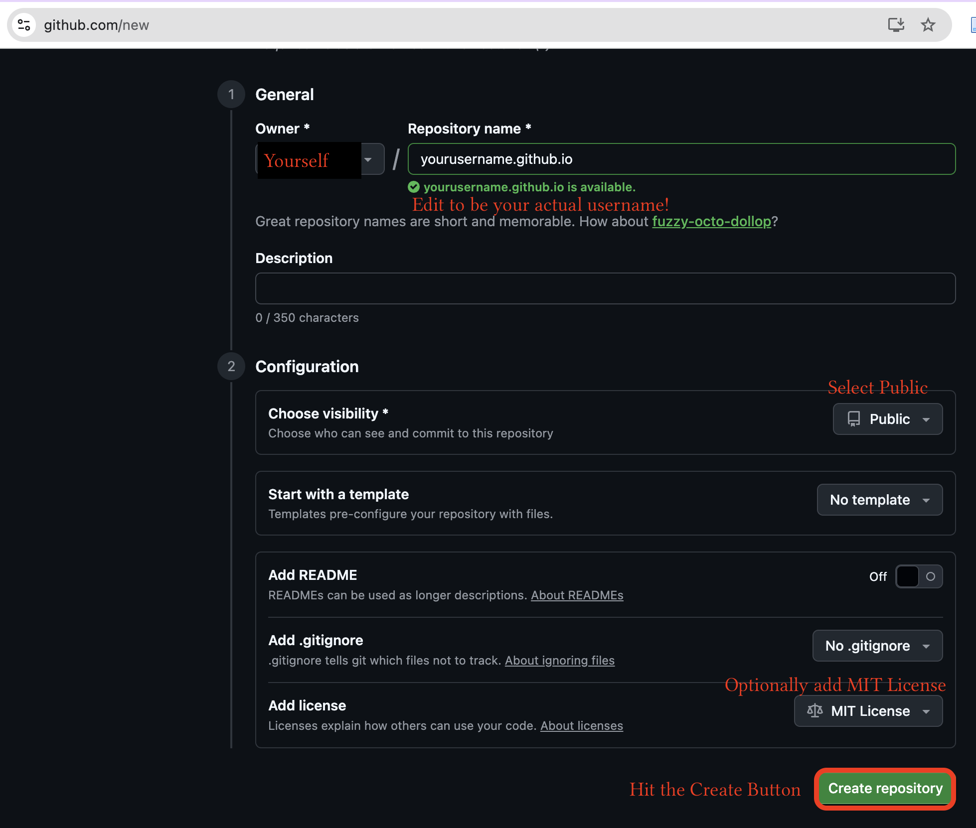Open the Public visibility dropdown
The width and height of the screenshot is (976, 828).
[887, 419]
